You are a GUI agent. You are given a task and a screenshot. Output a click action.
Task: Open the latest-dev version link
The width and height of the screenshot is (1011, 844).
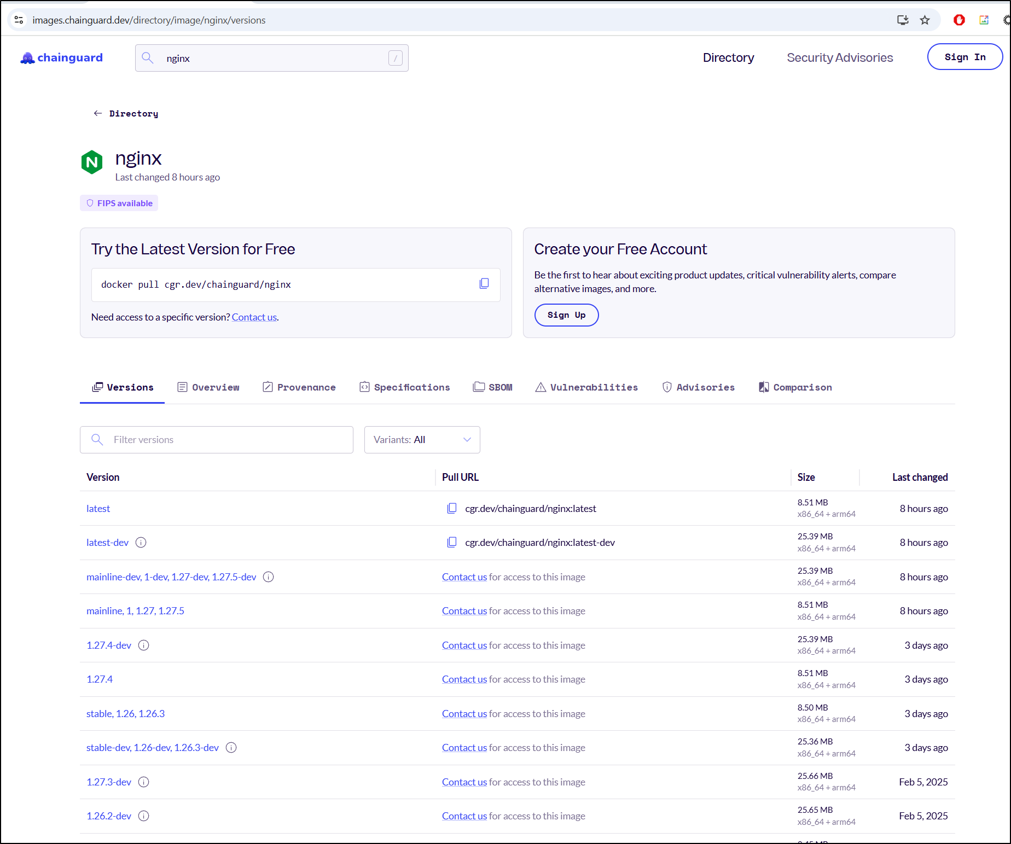(x=107, y=542)
